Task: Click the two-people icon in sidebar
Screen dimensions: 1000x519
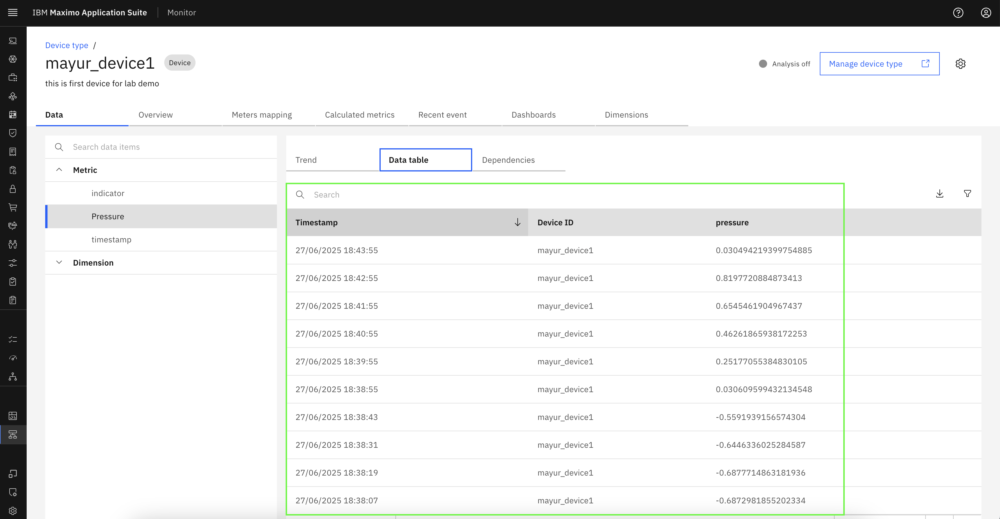Action: (x=13, y=244)
